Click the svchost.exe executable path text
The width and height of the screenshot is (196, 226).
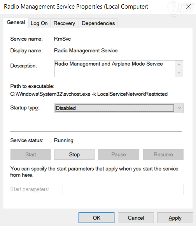click(89, 94)
